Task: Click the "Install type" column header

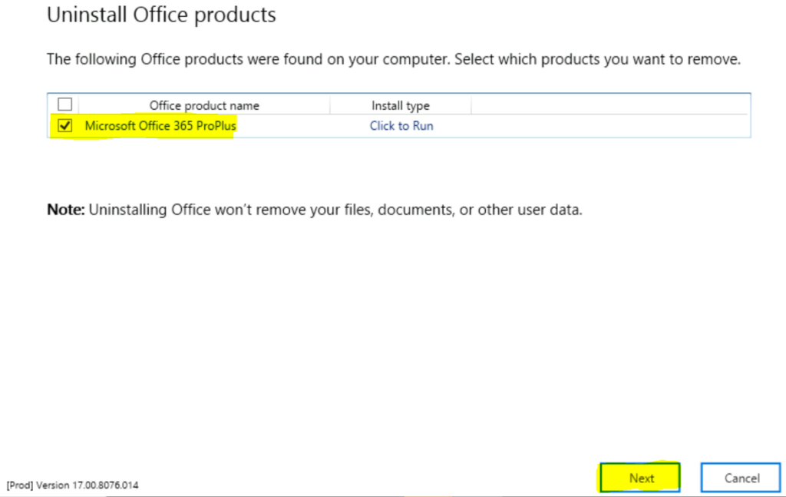Action: pos(401,105)
